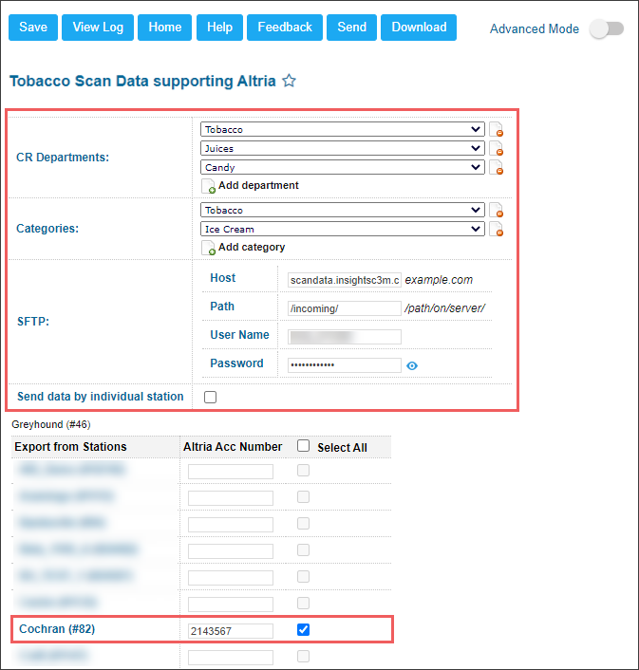
Task: Remove the Tobacco department row
Action: [496, 129]
